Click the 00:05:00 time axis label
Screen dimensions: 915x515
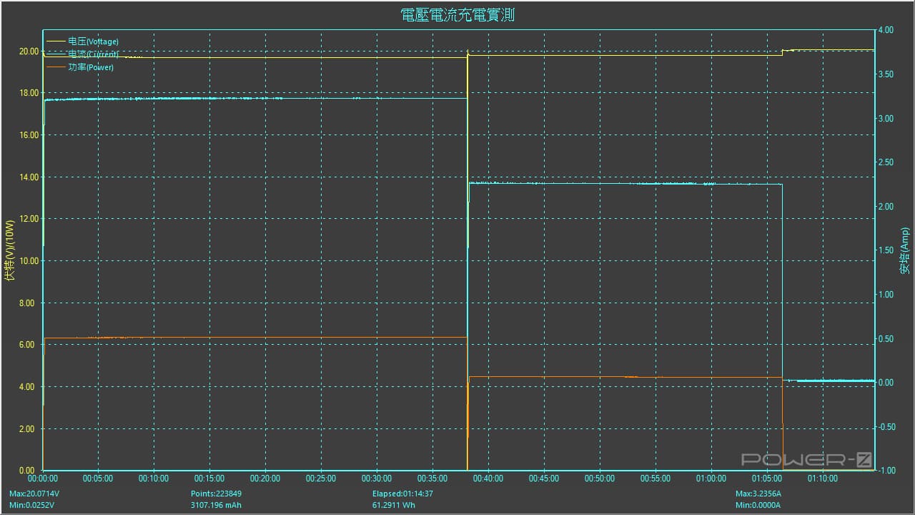click(x=98, y=479)
